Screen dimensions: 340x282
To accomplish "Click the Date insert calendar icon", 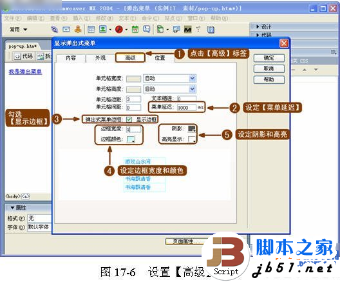I will tap(135, 29).
